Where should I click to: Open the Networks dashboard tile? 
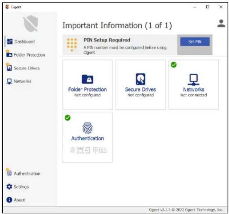coord(194,85)
